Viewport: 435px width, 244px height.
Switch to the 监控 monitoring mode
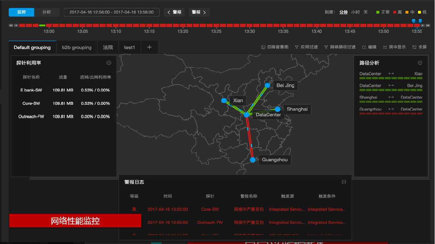[x=21, y=12]
